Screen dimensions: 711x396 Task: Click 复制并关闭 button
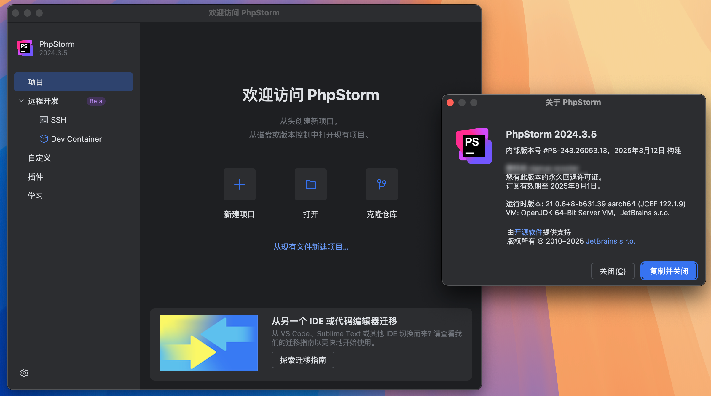click(x=669, y=271)
